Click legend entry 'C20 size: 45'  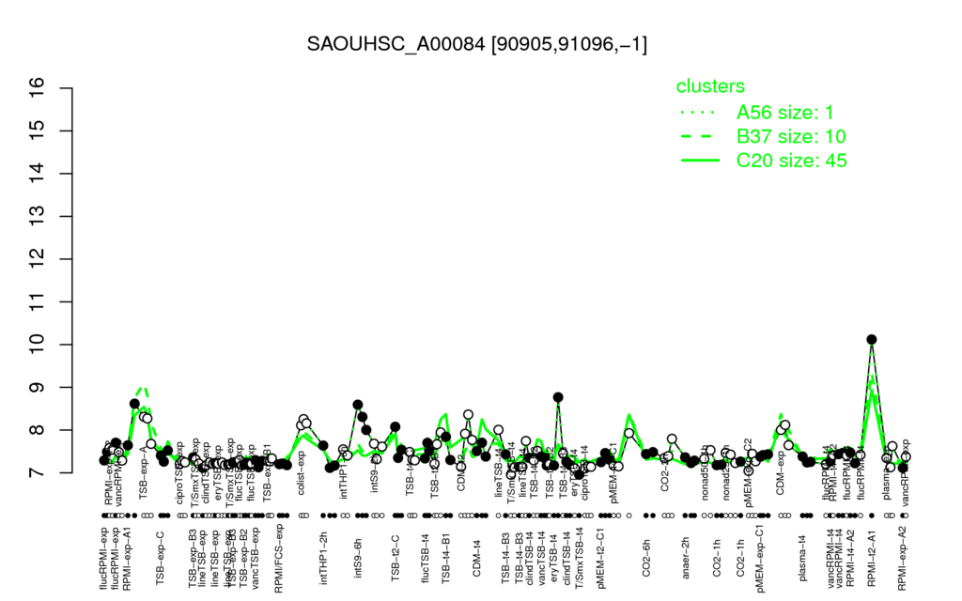click(791, 161)
